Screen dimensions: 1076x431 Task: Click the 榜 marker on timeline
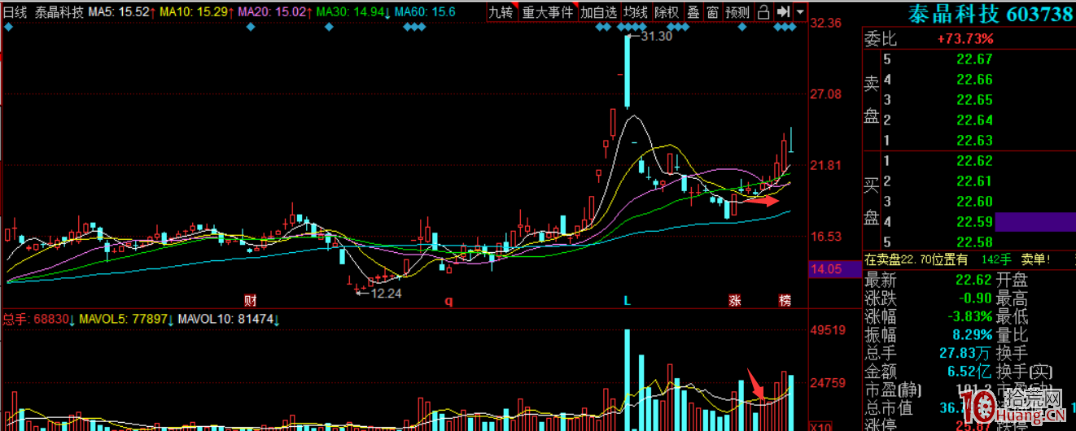784,300
